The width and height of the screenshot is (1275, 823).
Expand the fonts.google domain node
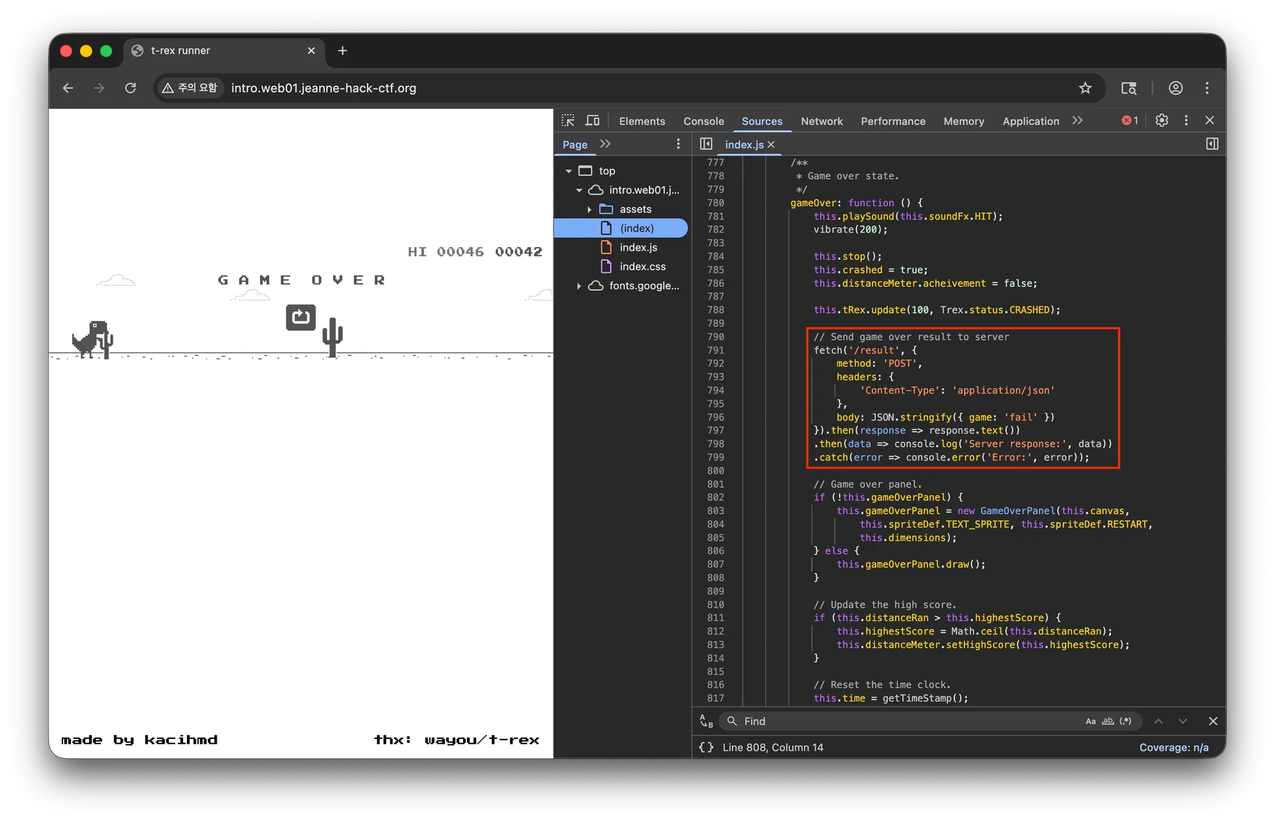[x=579, y=286]
